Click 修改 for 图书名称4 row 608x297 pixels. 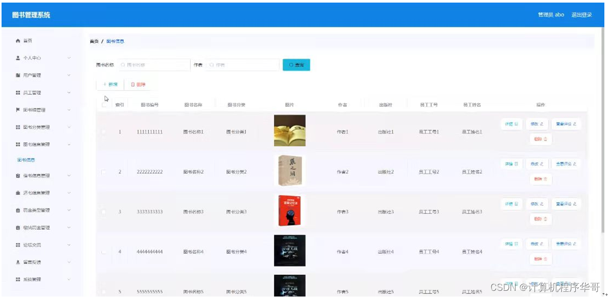(536, 244)
